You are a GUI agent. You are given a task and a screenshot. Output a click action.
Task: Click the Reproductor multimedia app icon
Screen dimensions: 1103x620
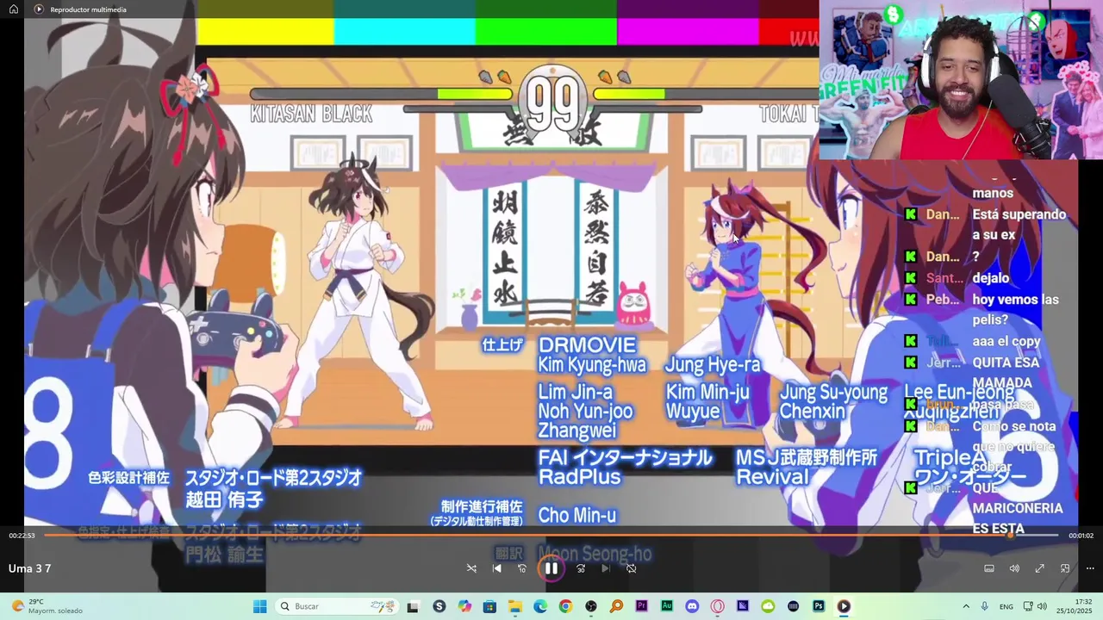tap(39, 9)
